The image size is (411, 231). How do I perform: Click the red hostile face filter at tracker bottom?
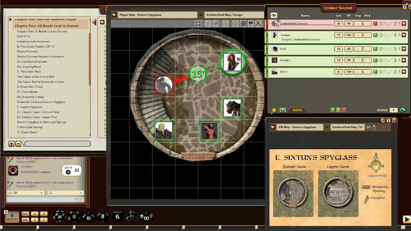[344, 110]
